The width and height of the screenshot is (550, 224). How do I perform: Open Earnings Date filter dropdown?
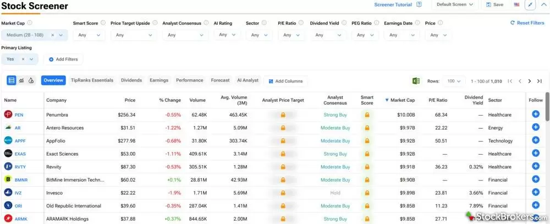pos(402,35)
